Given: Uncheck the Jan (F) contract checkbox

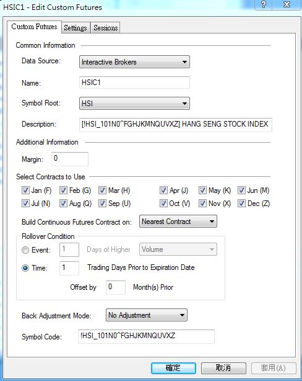Looking at the screenshot, I should [25, 191].
